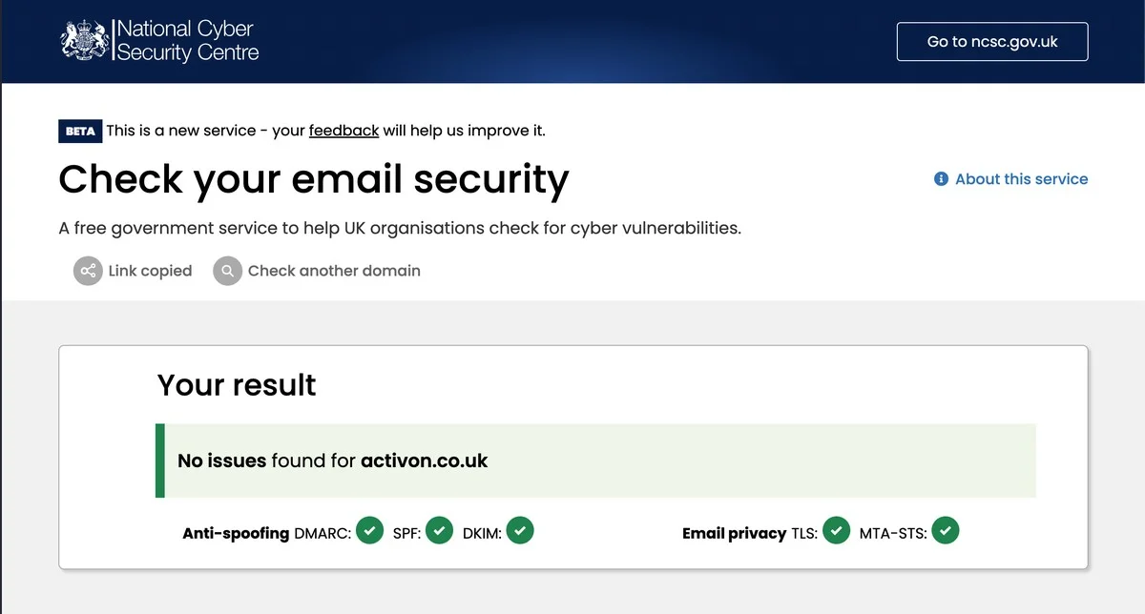Open the feedback link
Viewport: 1145px width, 614px height.
coord(344,131)
